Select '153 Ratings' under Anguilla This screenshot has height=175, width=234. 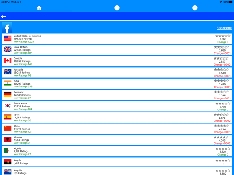(20, 173)
